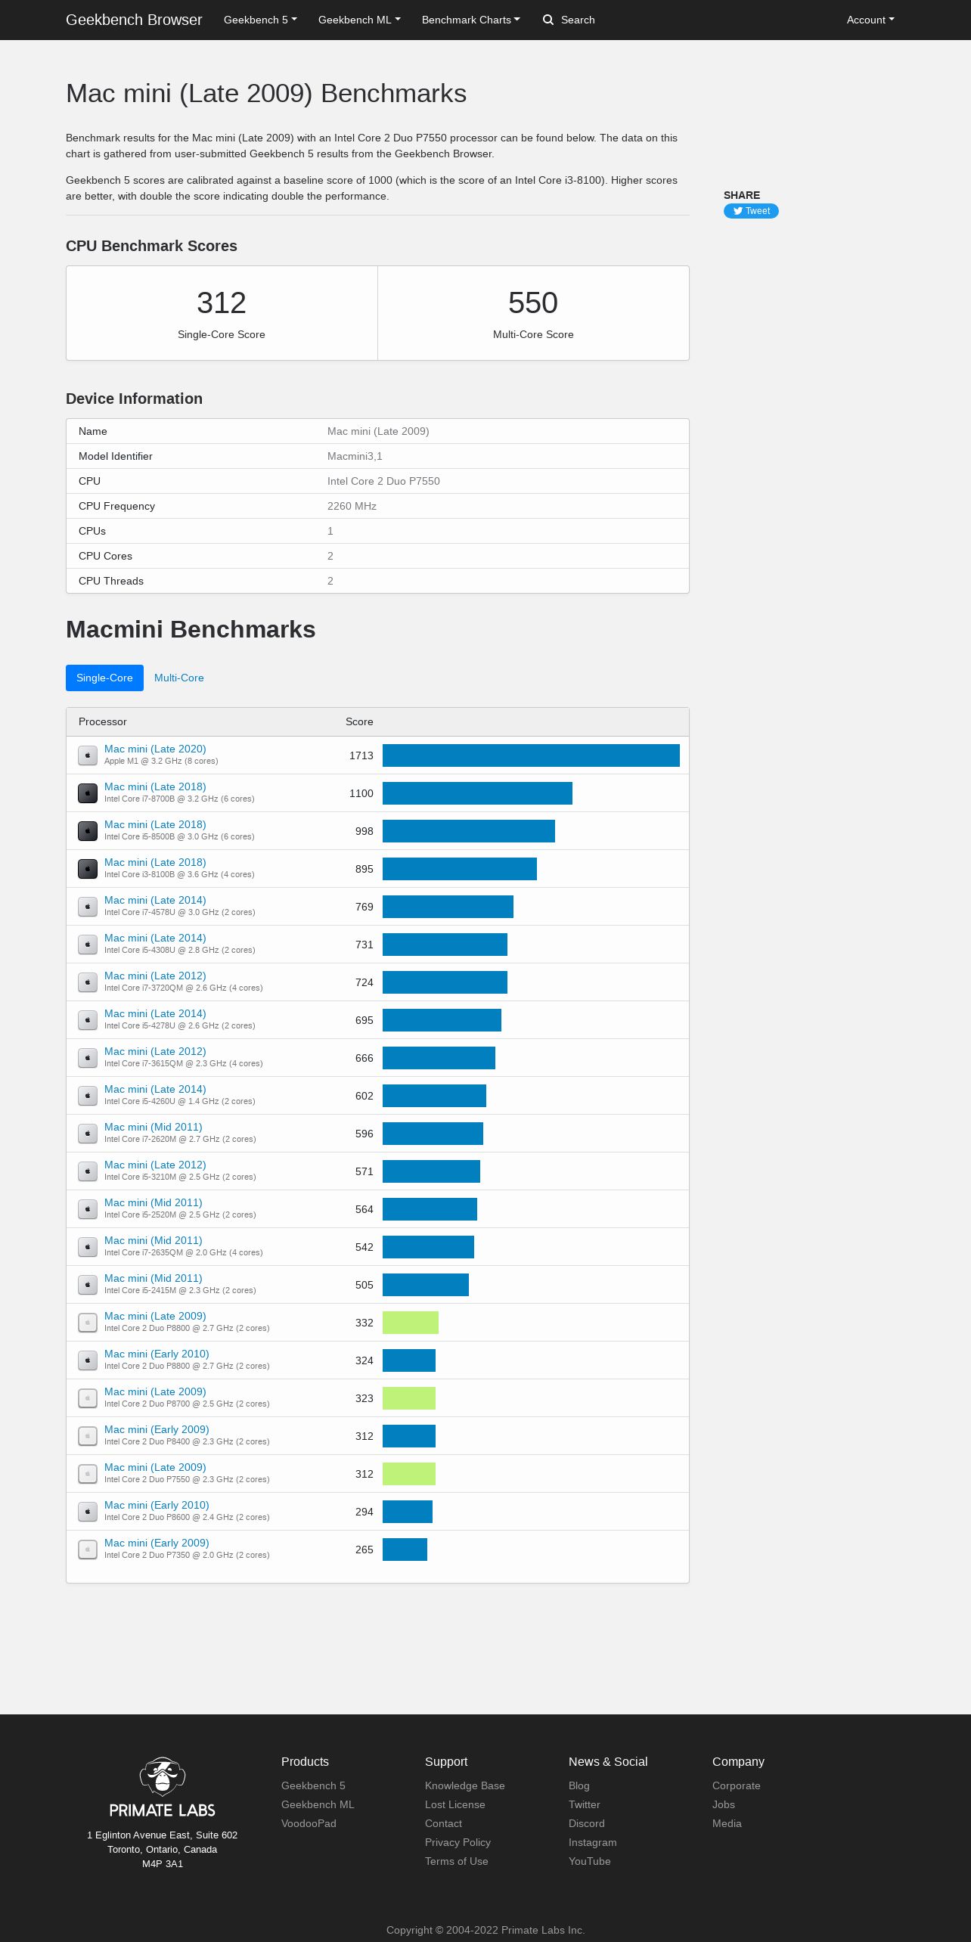Click the Mac mini icon for i5-2520M row
The width and height of the screenshot is (971, 1942).
pos(88,1209)
